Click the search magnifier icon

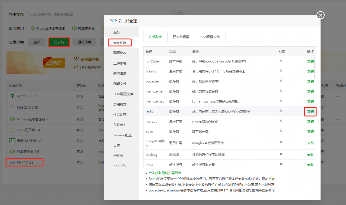tap(179, 14)
